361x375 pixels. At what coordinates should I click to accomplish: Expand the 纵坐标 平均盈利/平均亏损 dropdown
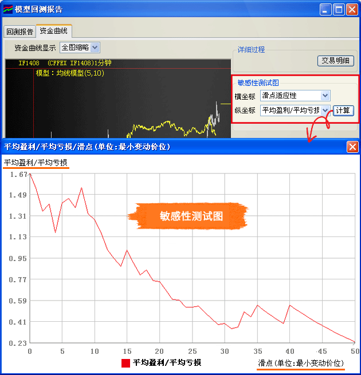click(x=325, y=110)
